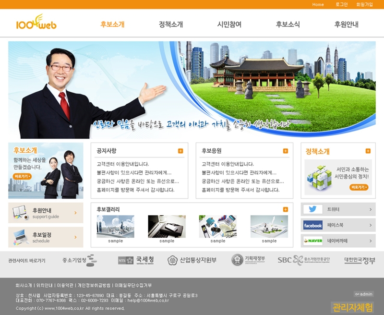Expand the 후보응원 section with plus icon

point(286,151)
